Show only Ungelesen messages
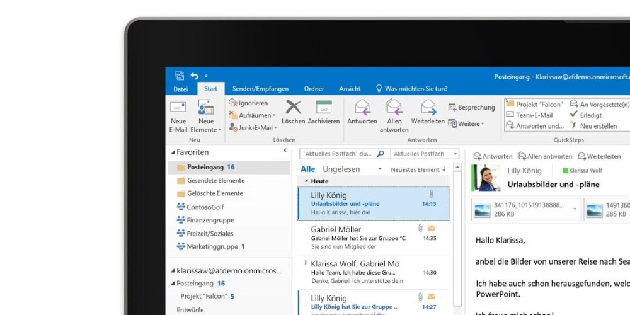 click(x=341, y=169)
